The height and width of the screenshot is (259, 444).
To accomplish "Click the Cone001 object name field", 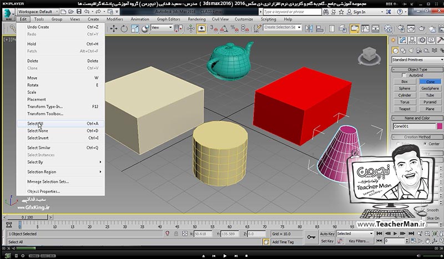I will tap(414, 126).
